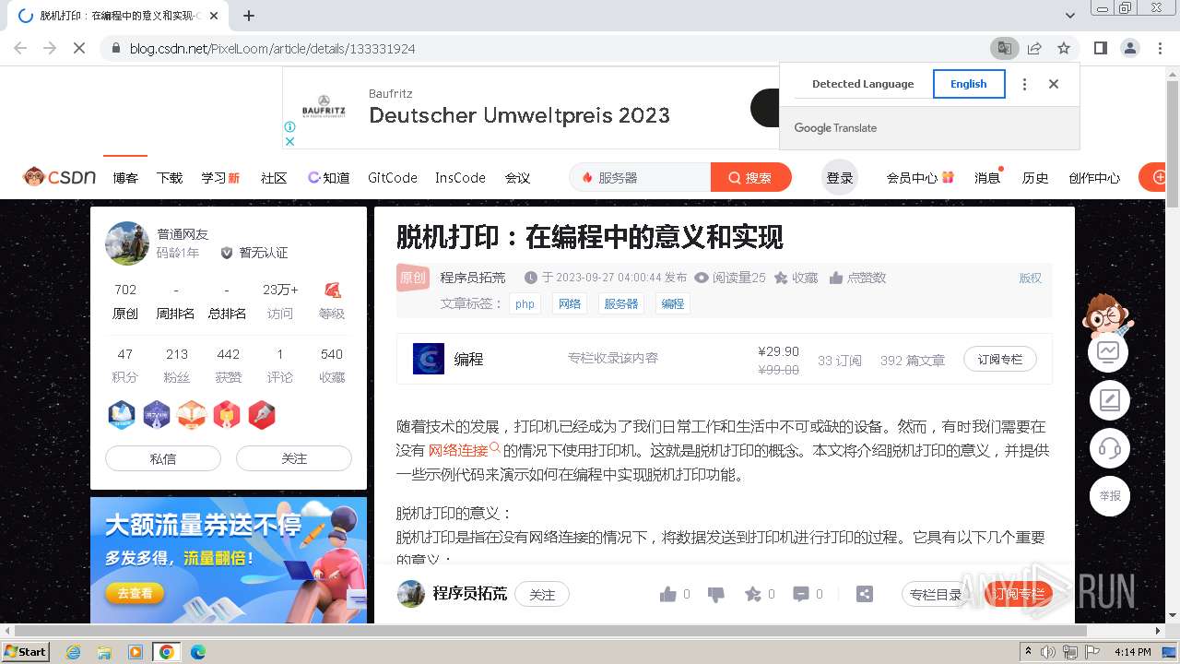Open the 大额流量券 ad banner
Image resolution: width=1180 pixels, height=664 pixels.
(229, 560)
